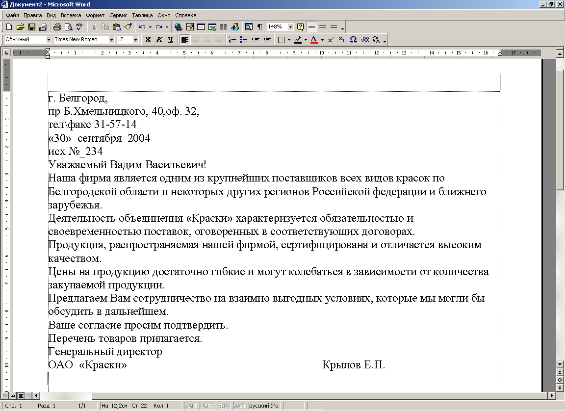
Task: Apply subscript formatting
Action: pos(342,40)
